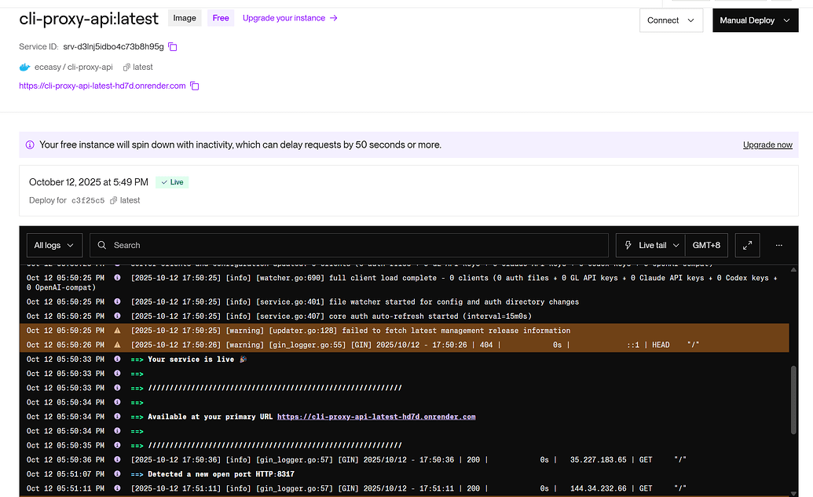Viewport: 813px width, 497px height.
Task: Click the info icon on 'Your service is live' line
Action: tap(117, 359)
